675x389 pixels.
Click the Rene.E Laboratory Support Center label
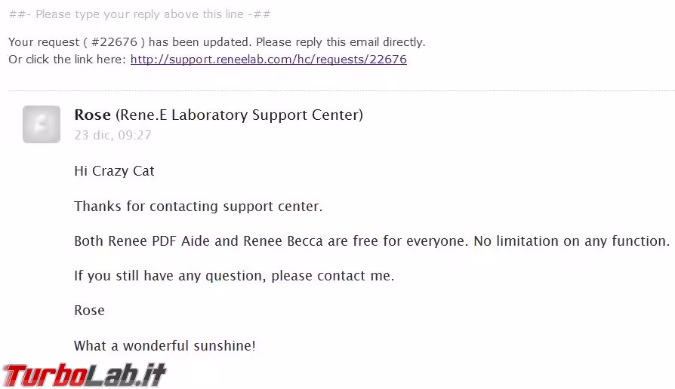tap(239, 115)
